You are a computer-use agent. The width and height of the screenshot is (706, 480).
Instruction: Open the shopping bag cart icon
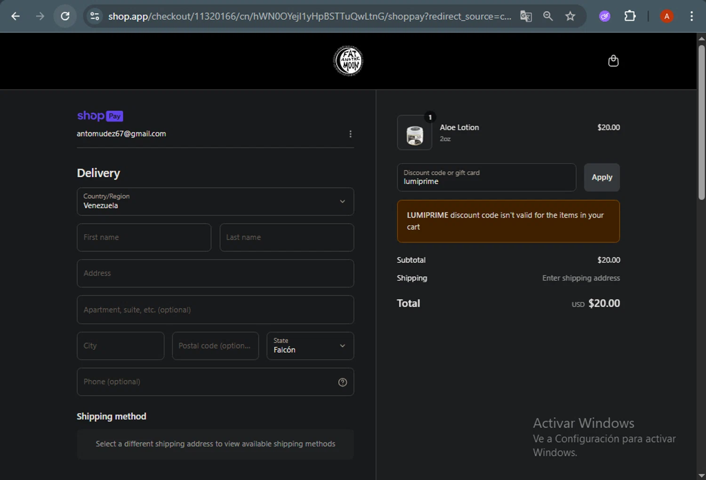(613, 61)
